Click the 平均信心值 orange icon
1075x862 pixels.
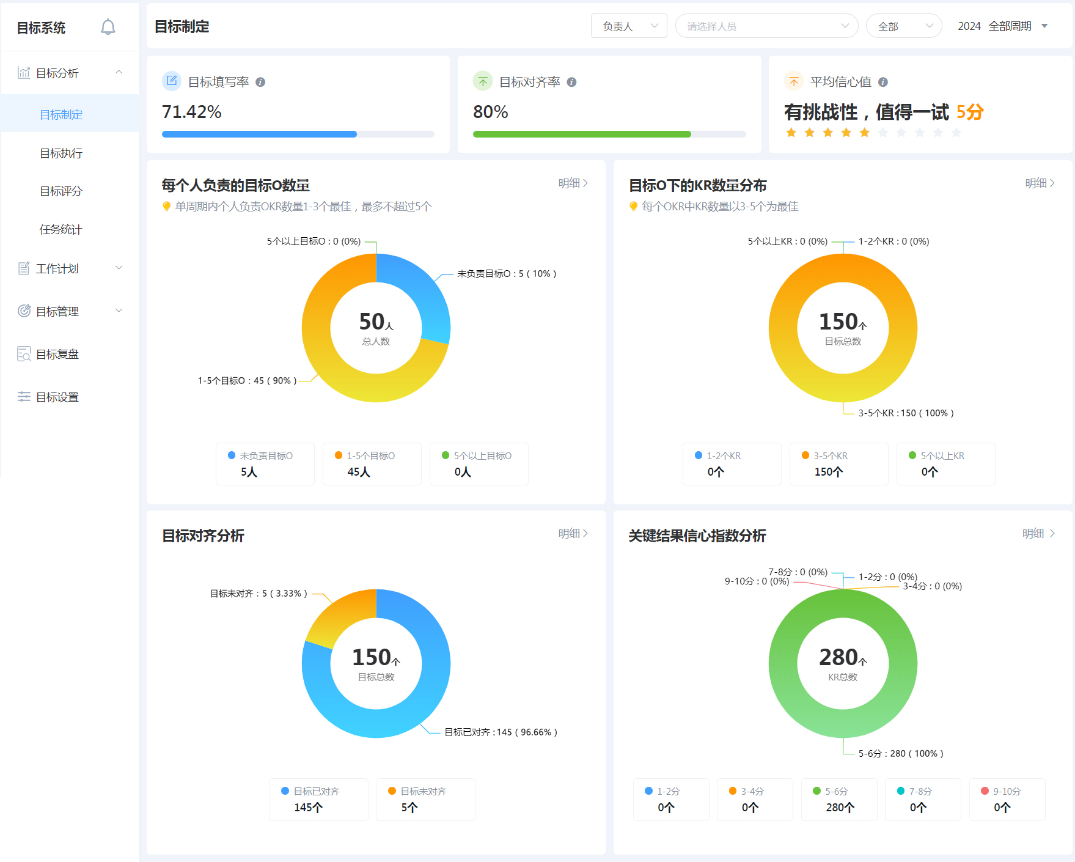tap(793, 81)
